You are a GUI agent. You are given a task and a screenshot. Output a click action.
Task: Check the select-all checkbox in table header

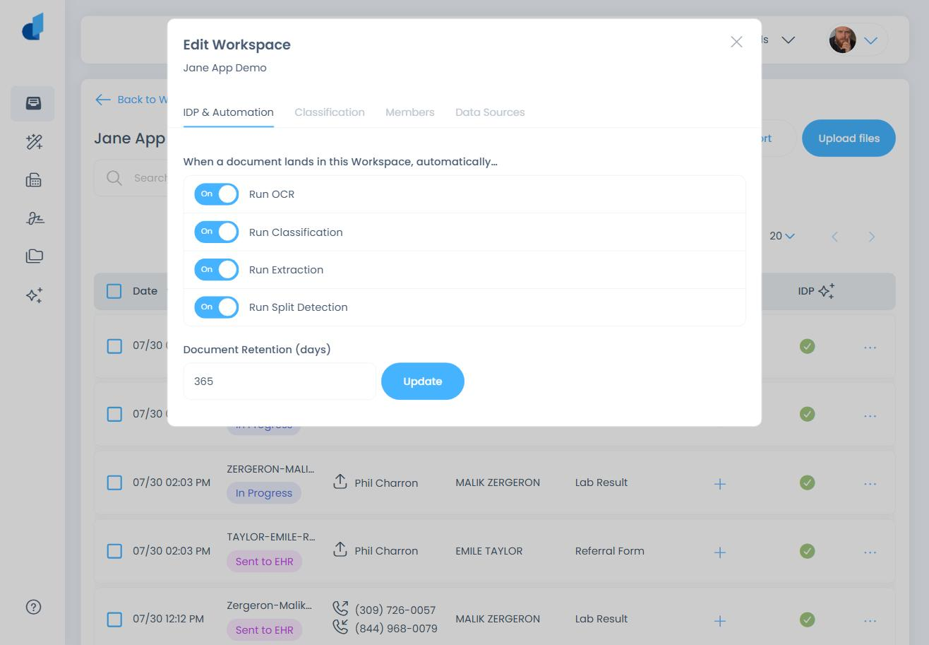point(114,291)
